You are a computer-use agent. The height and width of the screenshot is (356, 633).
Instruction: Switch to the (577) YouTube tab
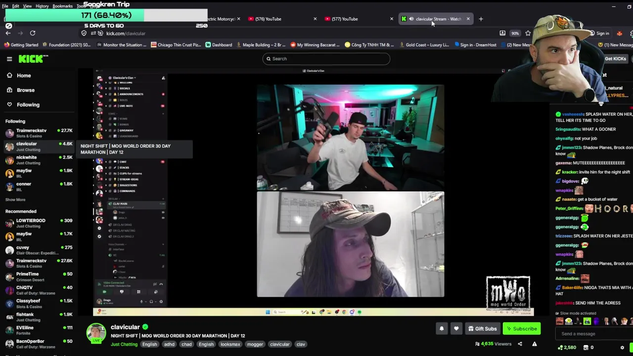[344, 19]
